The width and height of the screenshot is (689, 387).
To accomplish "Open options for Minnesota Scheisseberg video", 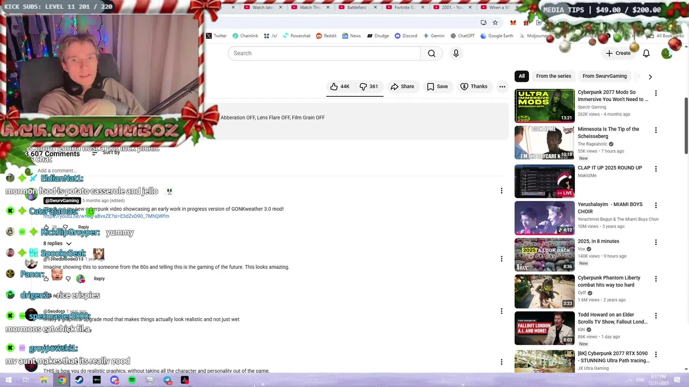I will (656, 130).
